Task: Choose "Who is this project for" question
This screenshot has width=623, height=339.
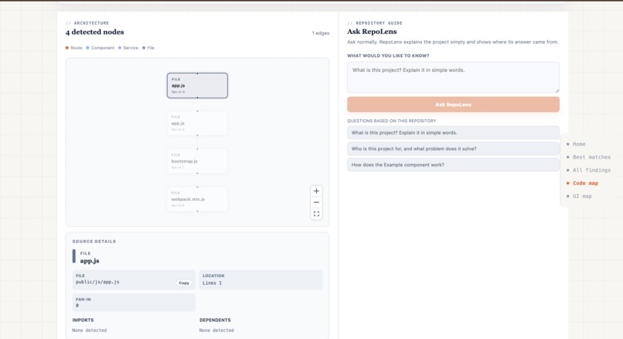Action: pos(453,149)
